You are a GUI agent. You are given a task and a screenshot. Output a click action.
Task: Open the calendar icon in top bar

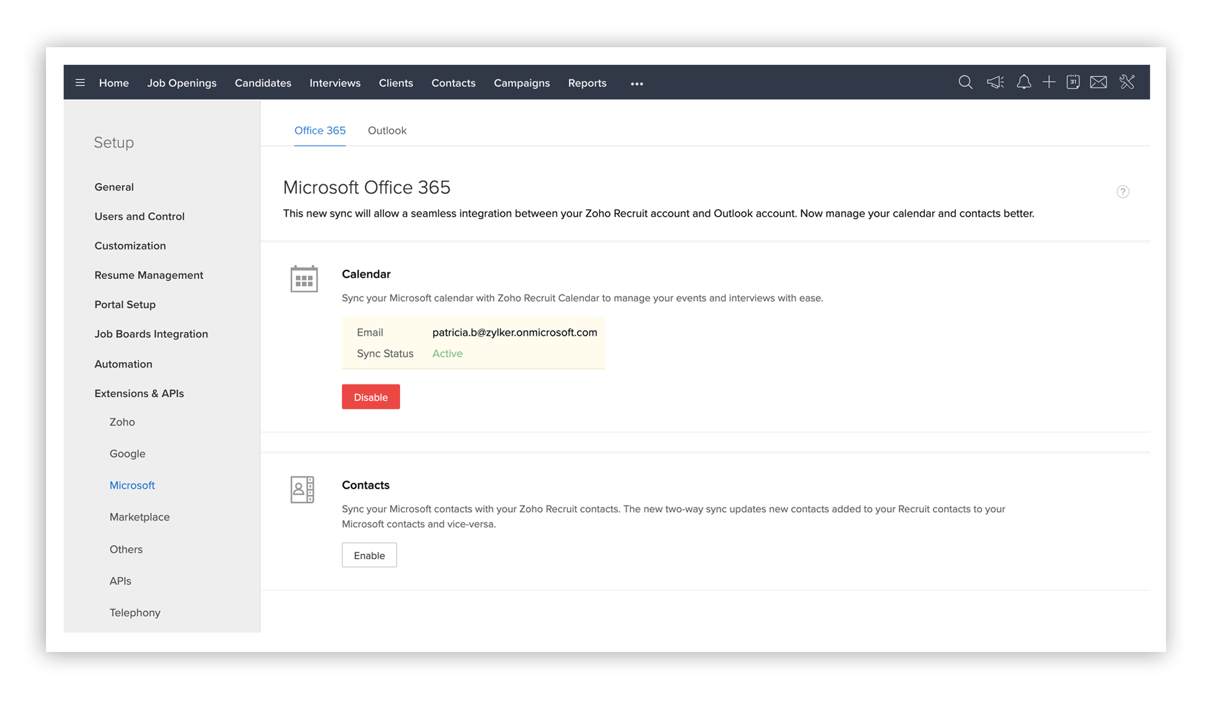click(1073, 82)
